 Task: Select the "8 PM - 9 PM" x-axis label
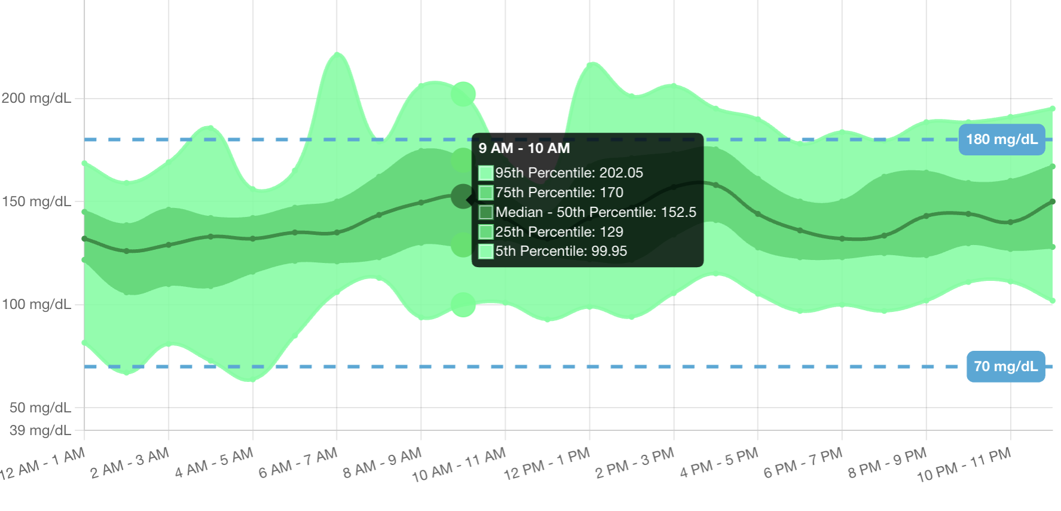click(x=887, y=463)
